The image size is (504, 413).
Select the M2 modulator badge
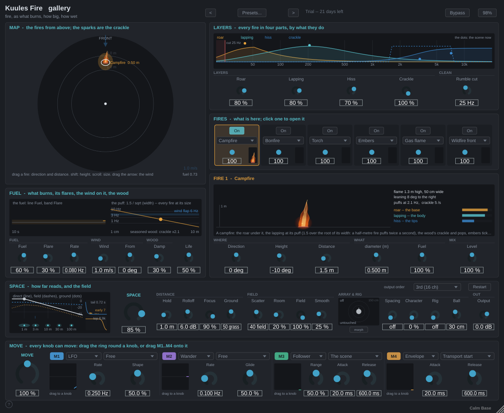[x=169, y=356]
